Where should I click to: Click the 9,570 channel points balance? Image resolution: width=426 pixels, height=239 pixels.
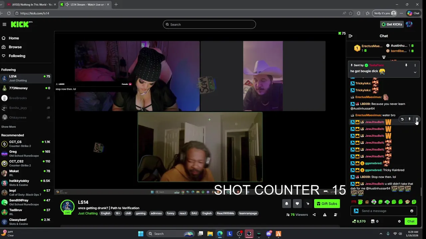(358, 221)
